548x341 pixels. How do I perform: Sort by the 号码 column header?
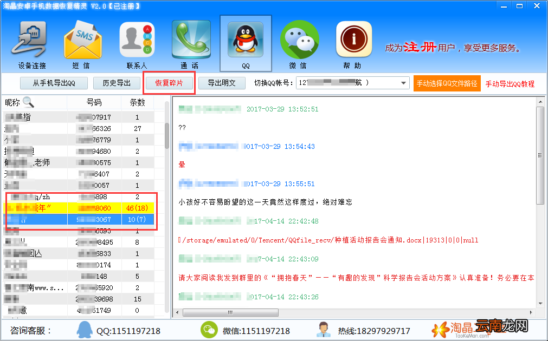94,102
